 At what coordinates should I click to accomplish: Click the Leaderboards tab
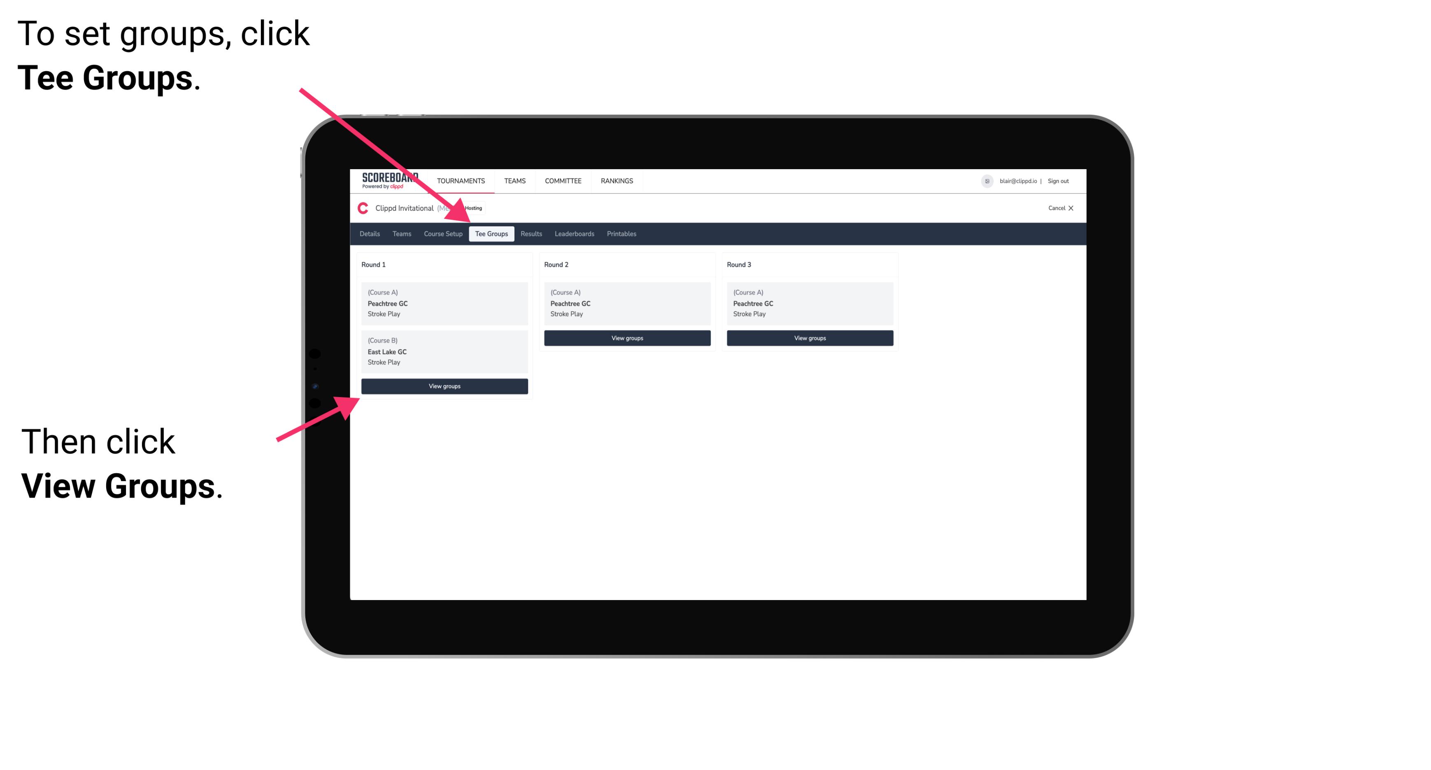pyautogui.click(x=573, y=233)
